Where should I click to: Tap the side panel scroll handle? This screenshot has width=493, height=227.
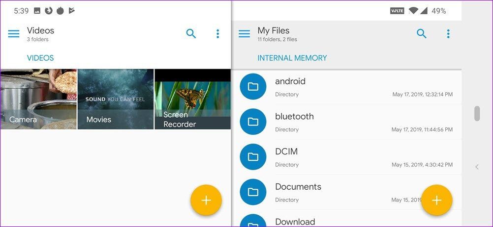coord(477,114)
